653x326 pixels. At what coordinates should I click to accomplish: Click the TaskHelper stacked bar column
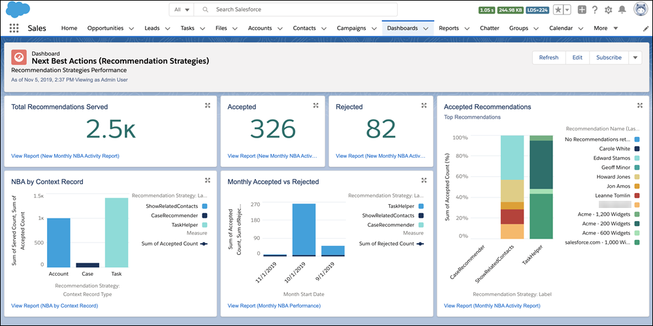541,187
